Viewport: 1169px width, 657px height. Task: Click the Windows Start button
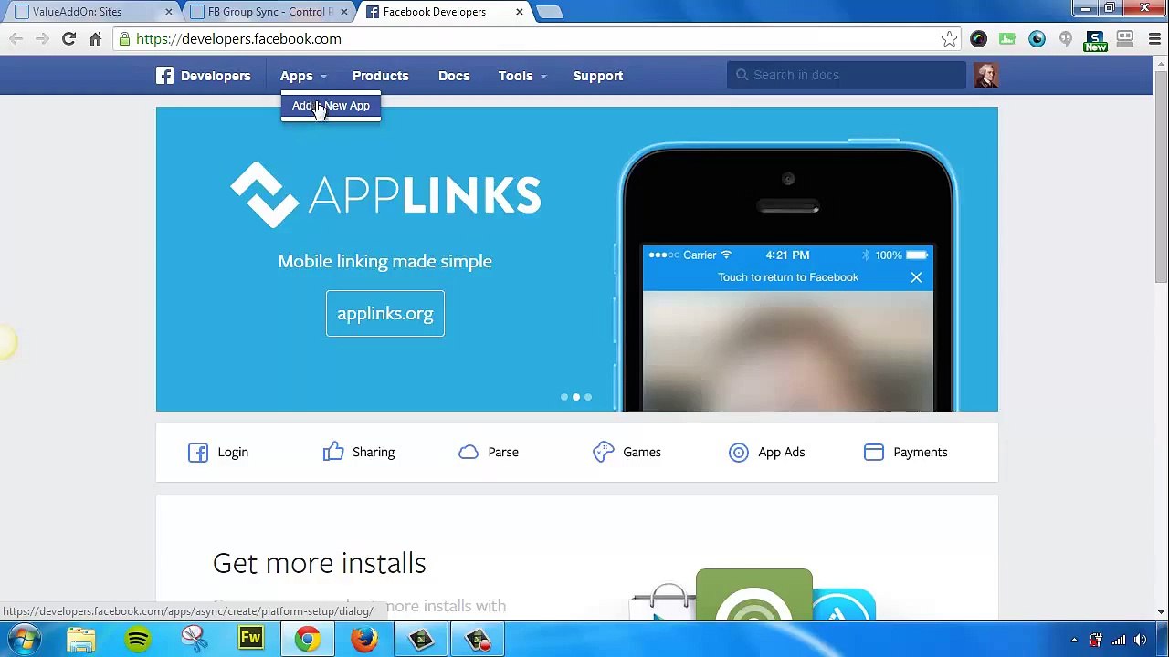pos(25,640)
